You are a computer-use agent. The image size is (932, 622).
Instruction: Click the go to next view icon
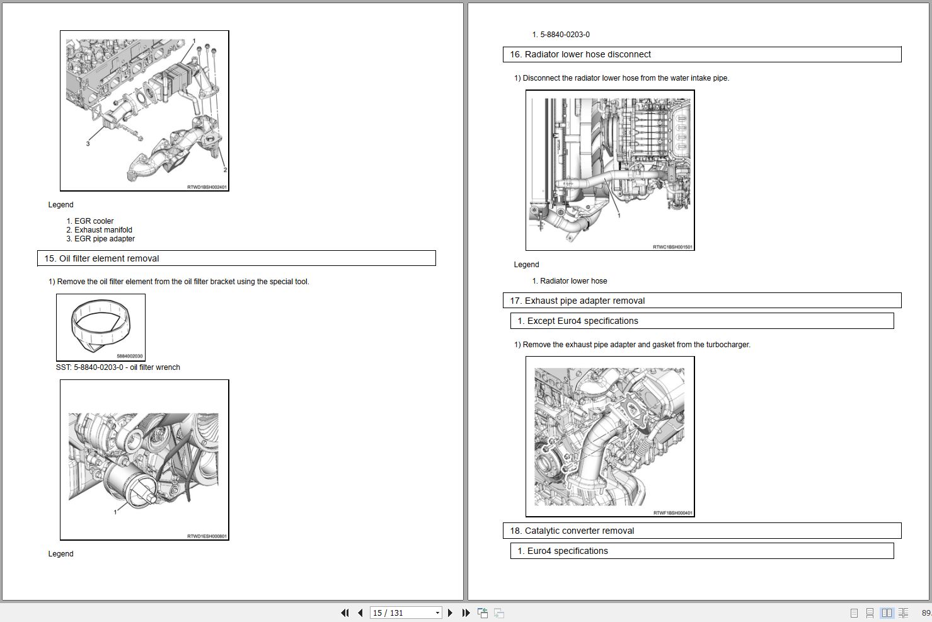point(498,613)
